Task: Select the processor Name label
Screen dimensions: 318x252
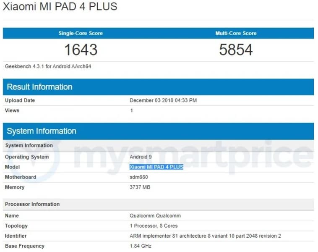Action: 12,215
